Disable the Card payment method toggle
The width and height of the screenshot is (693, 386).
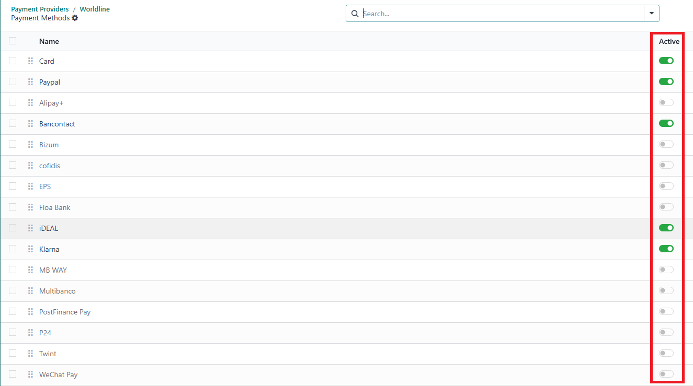666,61
